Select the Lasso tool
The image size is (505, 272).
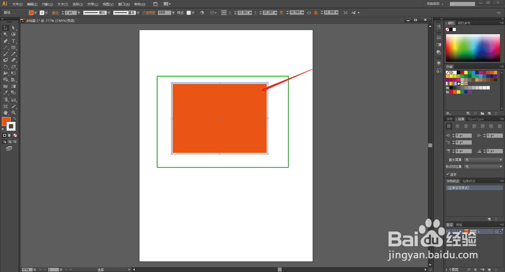[x=13, y=34]
